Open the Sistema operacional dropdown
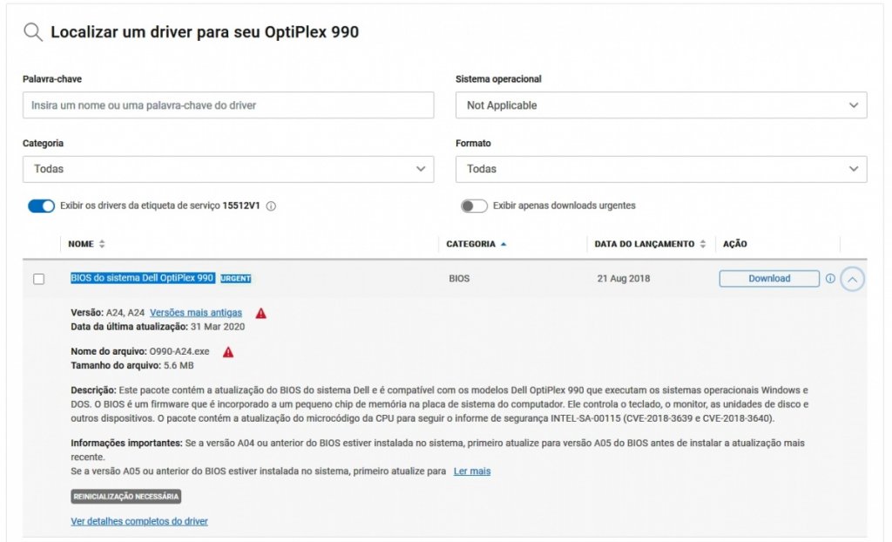This screenshot has height=542, width=892. (x=661, y=105)
